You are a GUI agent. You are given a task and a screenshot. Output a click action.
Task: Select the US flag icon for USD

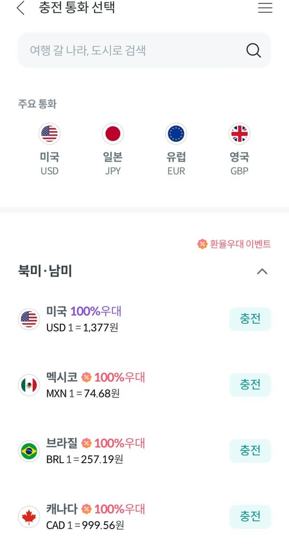tap(49, 134)
